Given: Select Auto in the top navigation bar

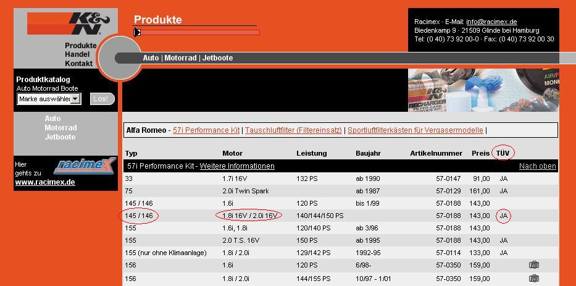Looking at the screenshot, I should pos(151,58).
